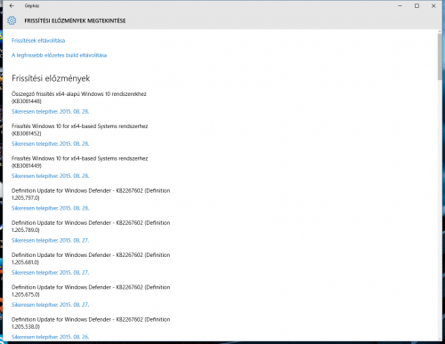Select the update text containing KB3081449
The image size is (445, 344).
pyautogui.click(x=79, y=162)
